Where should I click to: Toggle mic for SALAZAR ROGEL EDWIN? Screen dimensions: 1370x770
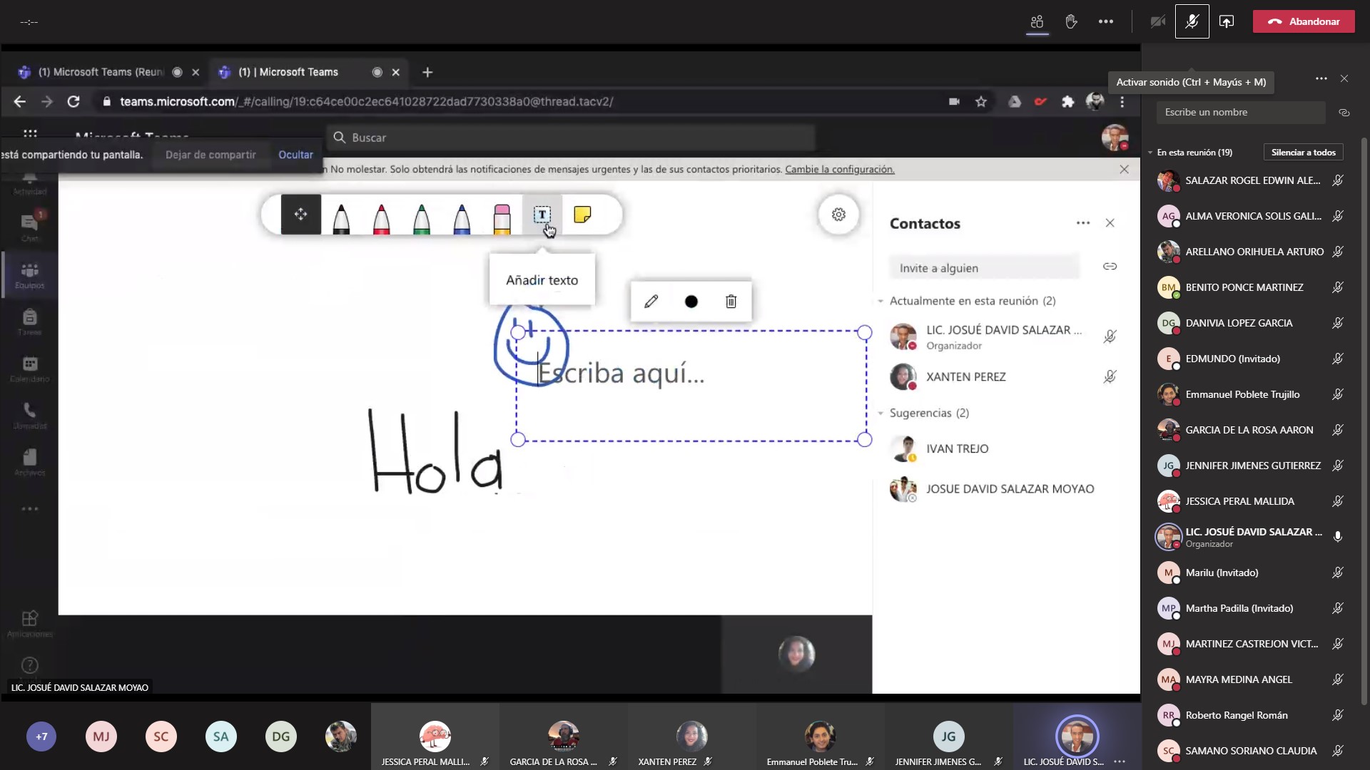(1338, 180)
